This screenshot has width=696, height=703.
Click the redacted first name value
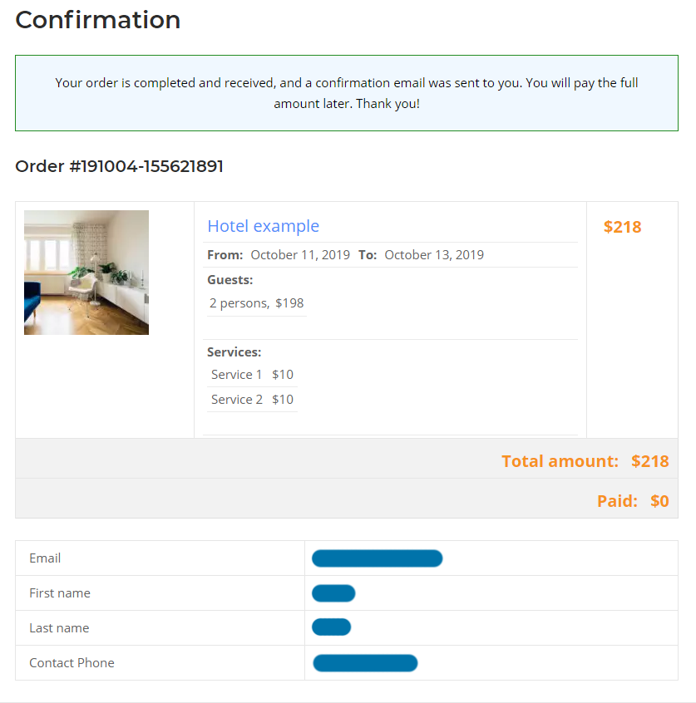coord(333,593)
